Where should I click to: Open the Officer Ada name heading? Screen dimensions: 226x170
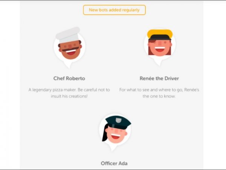click(114, 163)
